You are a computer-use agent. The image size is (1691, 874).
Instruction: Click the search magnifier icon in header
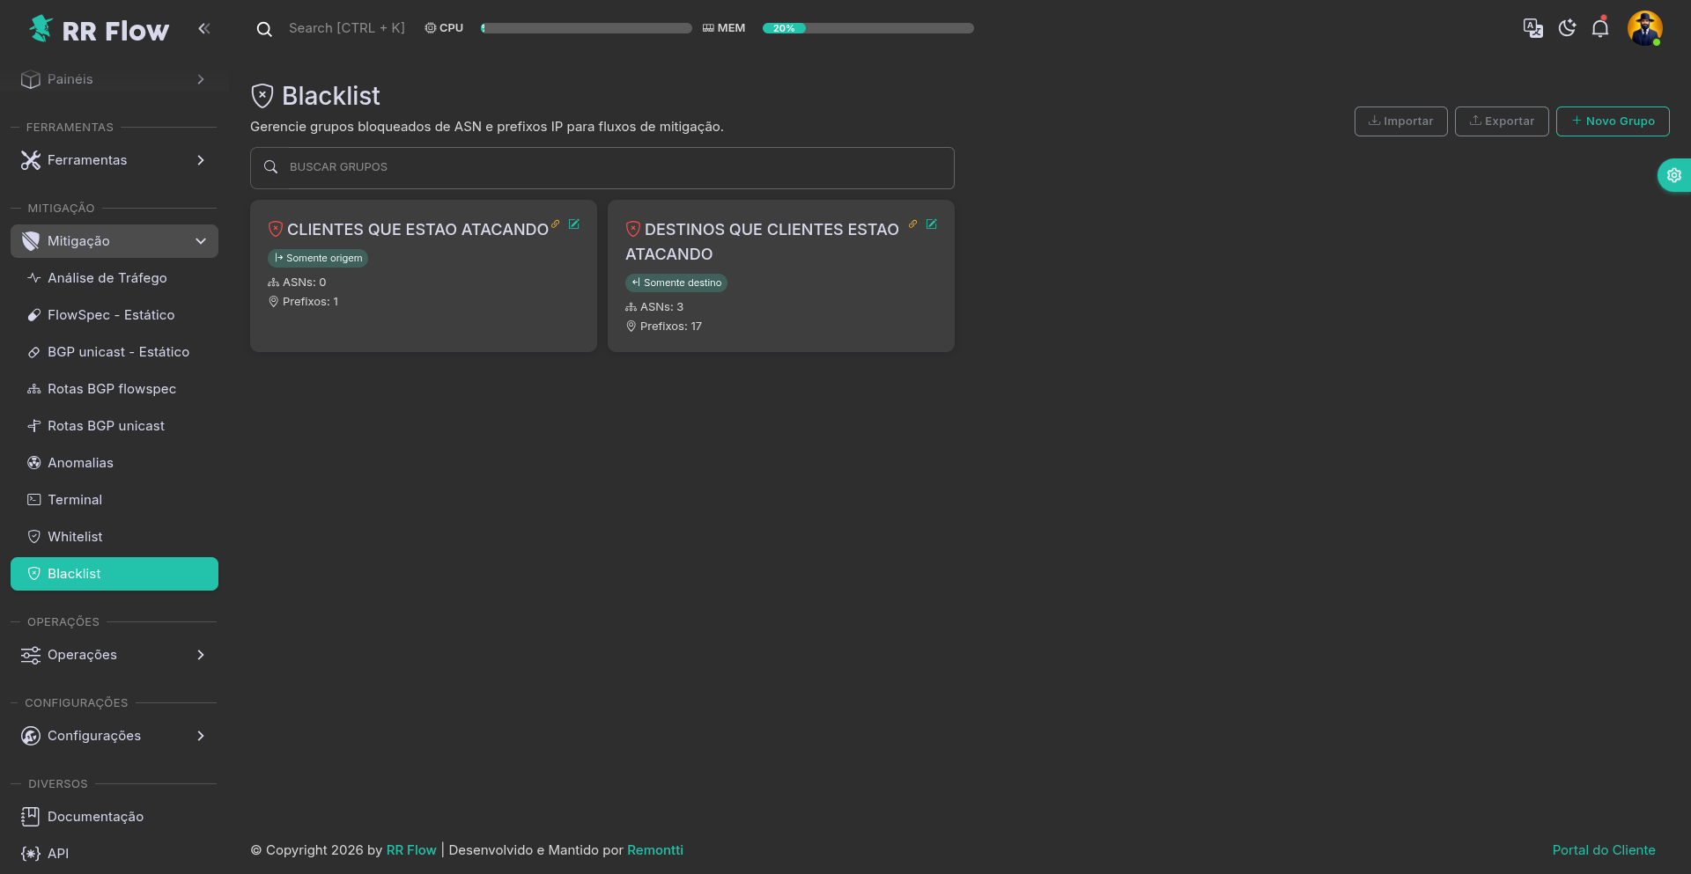tap(264, 29)
